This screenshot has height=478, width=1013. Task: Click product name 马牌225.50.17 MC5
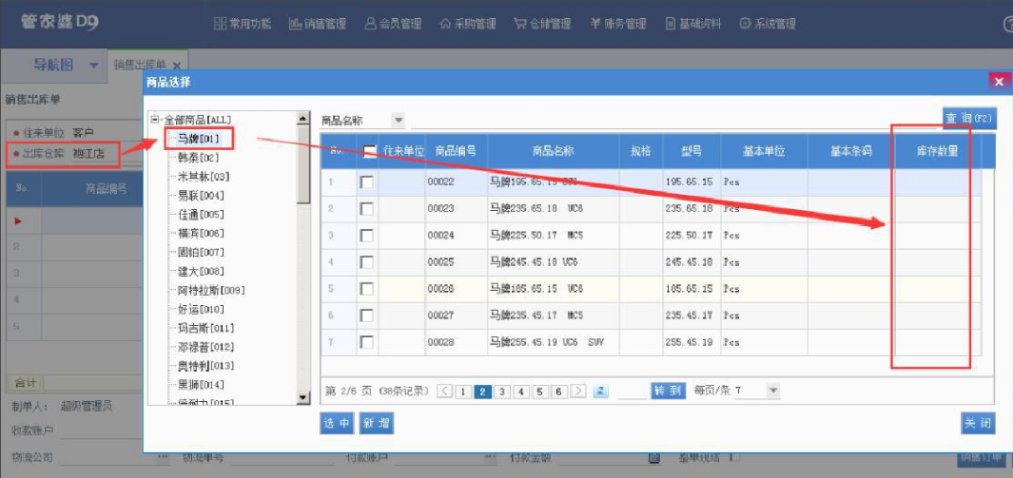[x=536, y=236]
